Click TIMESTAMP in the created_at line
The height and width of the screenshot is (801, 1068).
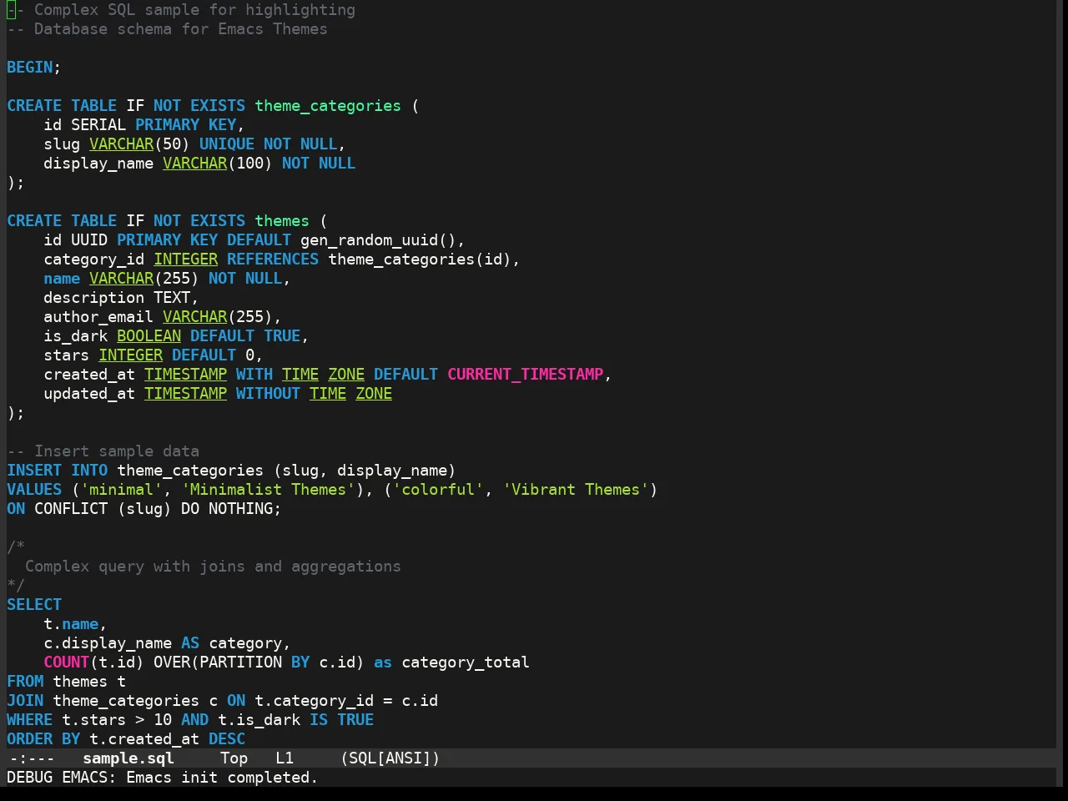186,375
